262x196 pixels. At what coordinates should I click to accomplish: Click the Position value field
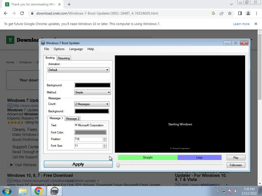(x=88, y=139)
